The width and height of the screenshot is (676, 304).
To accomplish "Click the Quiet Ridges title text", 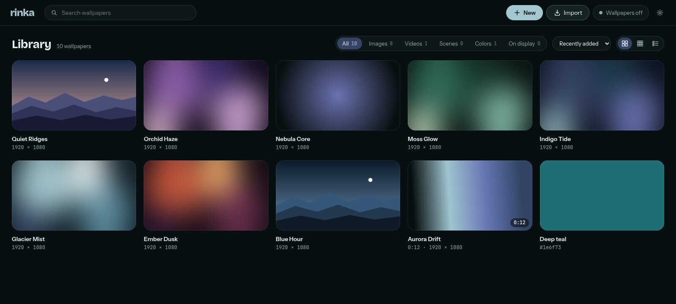I will pos(30,139).
